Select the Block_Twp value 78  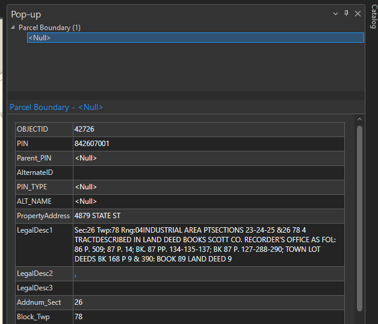78,317
